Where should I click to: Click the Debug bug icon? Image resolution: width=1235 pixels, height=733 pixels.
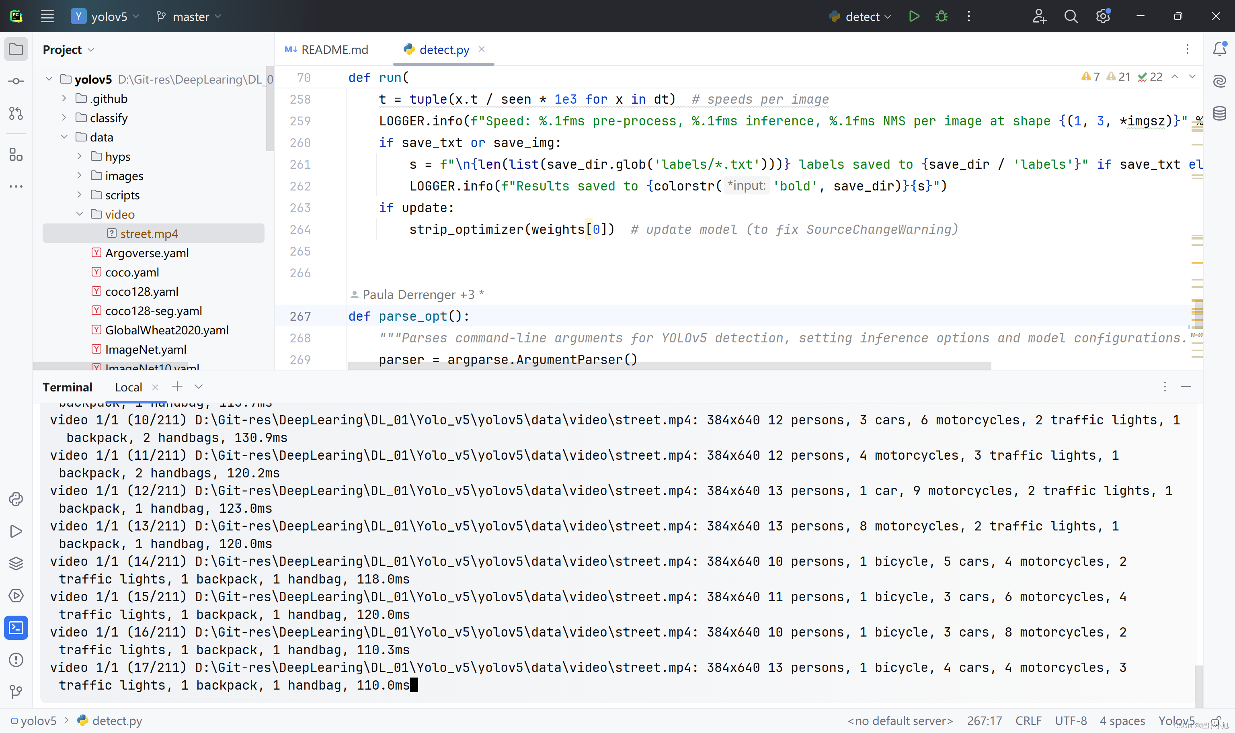pos(941,16)
